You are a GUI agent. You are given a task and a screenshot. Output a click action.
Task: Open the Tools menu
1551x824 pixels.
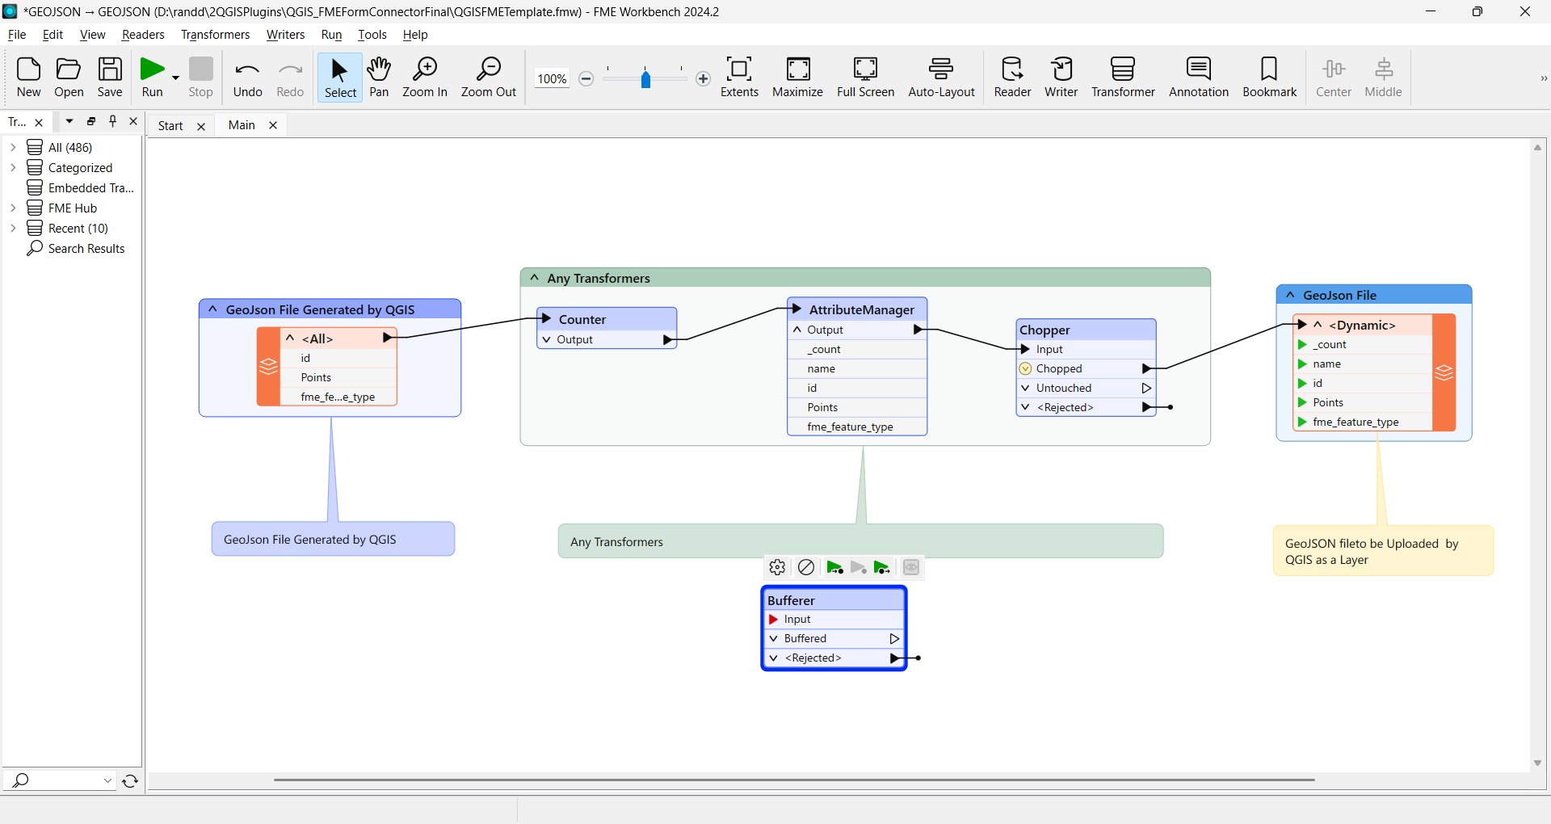click(372, 35)
